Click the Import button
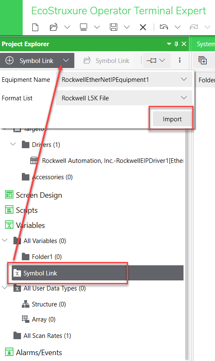The height and width of the screenshot is (361, 215). coord(172,119)
